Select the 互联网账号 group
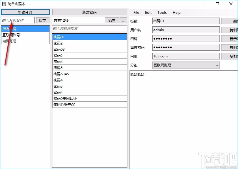 coord(25,35)
